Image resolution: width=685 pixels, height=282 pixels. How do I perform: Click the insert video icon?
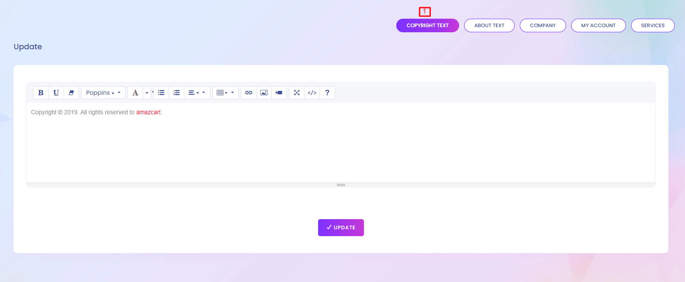(279, 93)
